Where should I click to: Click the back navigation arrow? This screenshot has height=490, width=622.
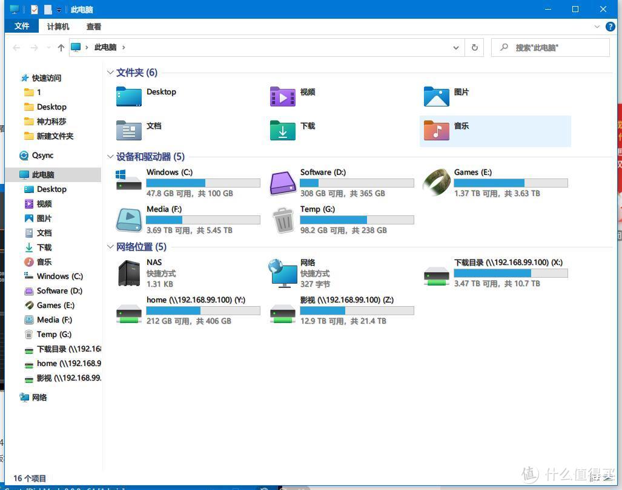click(16, 48)
